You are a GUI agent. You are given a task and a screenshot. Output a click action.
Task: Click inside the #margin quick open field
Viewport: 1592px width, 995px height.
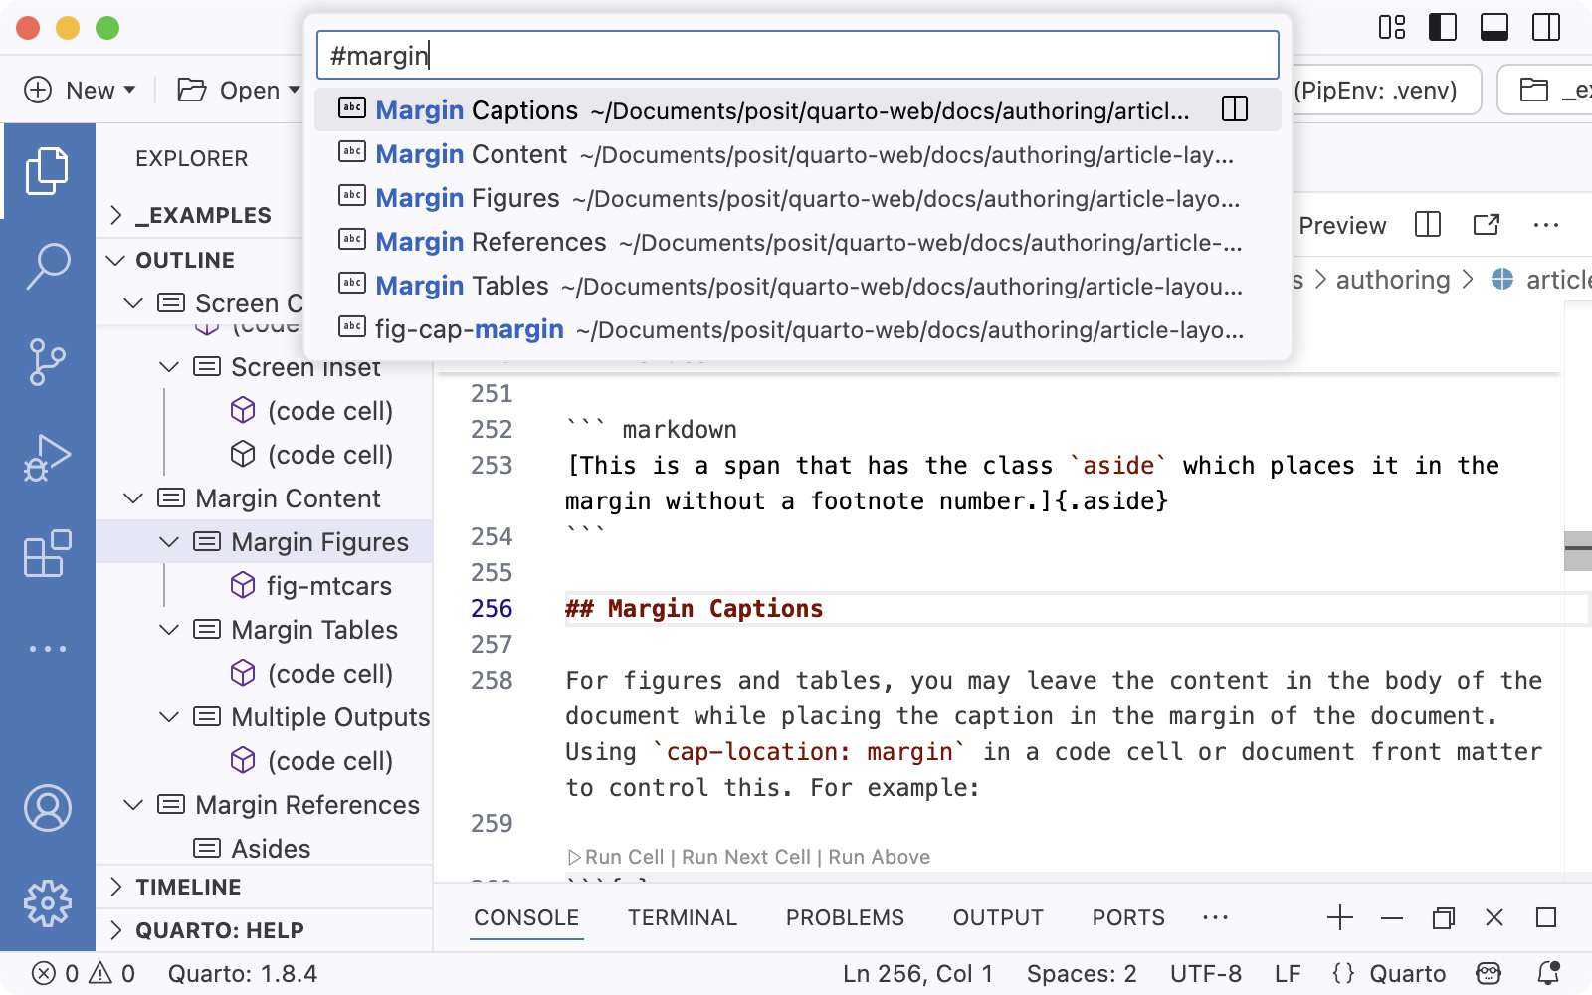[x=794, y=55]
